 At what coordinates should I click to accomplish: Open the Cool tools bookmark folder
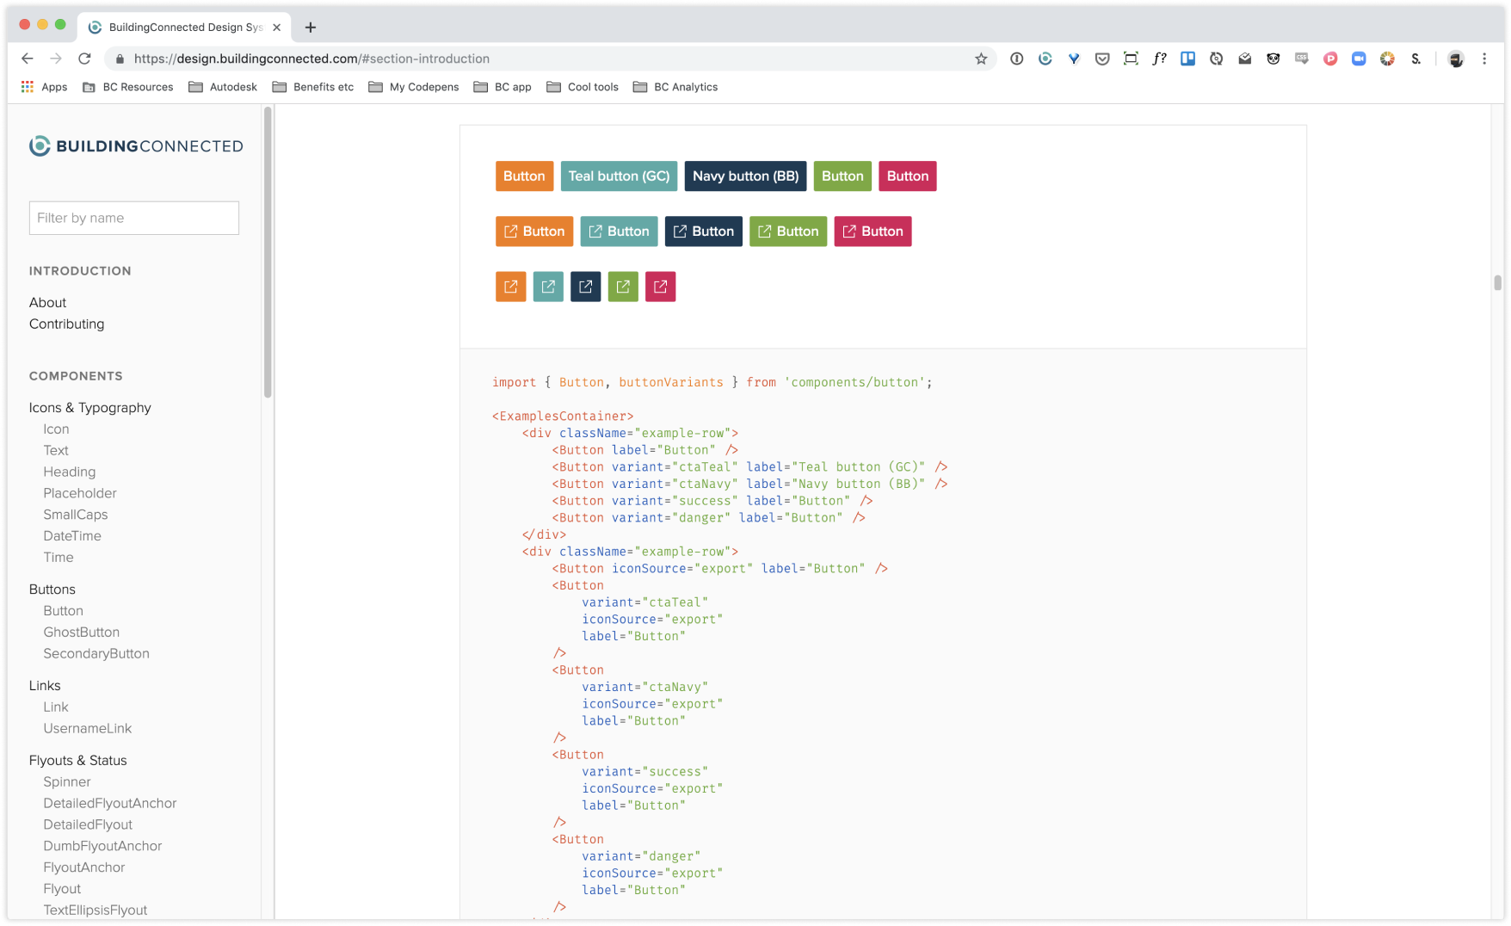[x=583, y=87]
